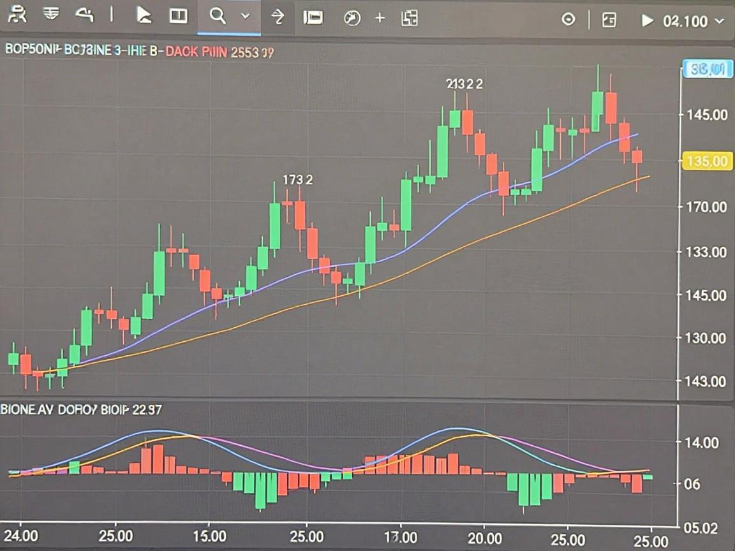Select the cursor pointer tool
Viewport: 735px width, 551px height.
[x=144, y=15]
